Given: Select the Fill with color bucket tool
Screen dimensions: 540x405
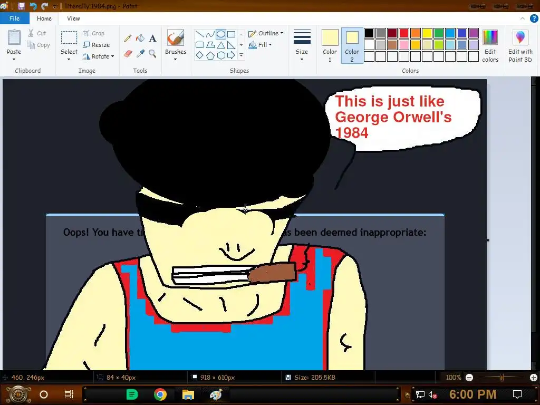Looking at the screenshot, I should tap(140, 38).
